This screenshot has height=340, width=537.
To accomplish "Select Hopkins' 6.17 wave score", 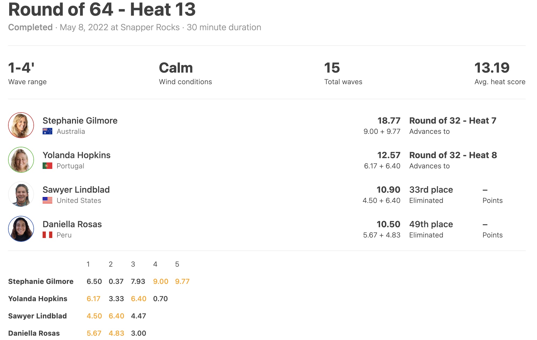I will pos(93,299).
